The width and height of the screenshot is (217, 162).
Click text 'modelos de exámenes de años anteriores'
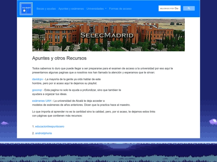(57, 105)
